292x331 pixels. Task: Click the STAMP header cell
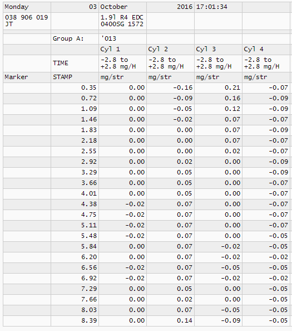tap(75, 77)
